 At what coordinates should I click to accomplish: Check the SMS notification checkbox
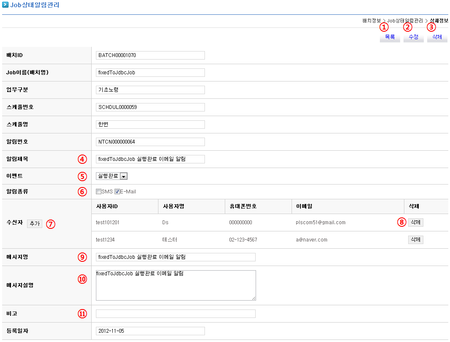98,192
